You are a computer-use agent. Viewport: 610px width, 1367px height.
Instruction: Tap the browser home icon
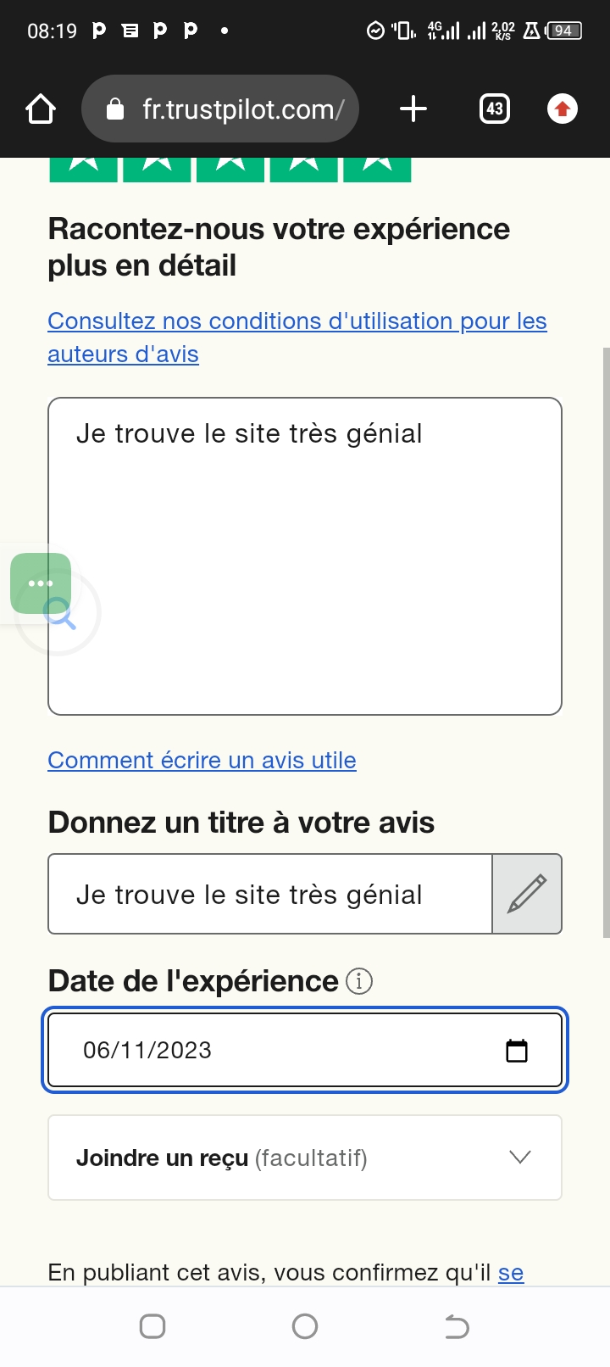[x=41, y=109]
